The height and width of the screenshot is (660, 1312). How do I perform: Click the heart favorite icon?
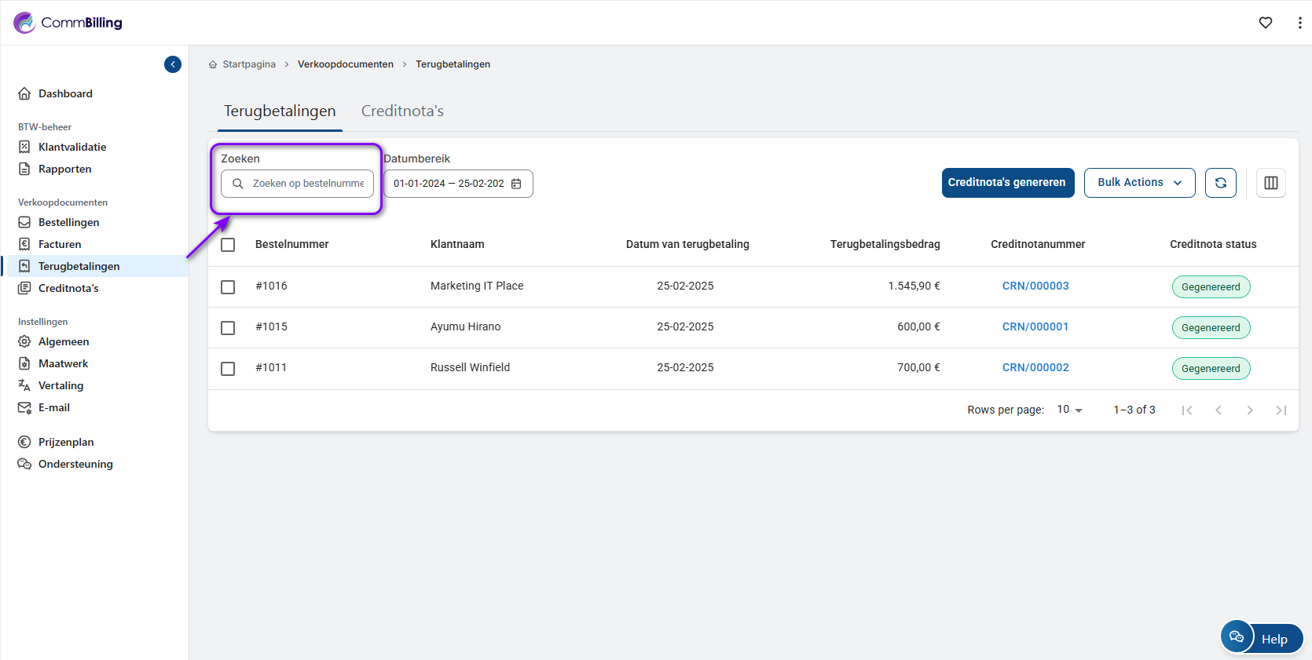(x=1265, y=23)
